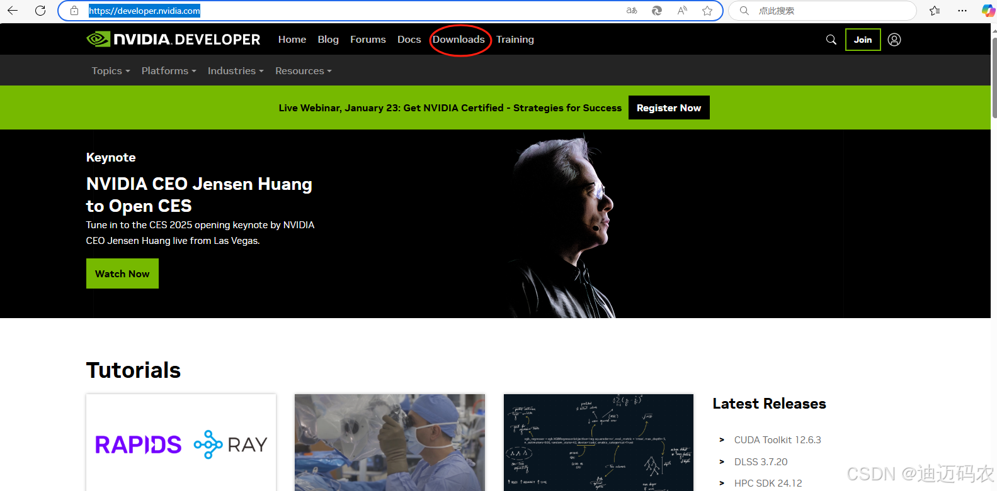Image resolution: width=997 pixels, height=491 pixels.
Task: Open the Home nav item
Action: [x=292, y=40]
